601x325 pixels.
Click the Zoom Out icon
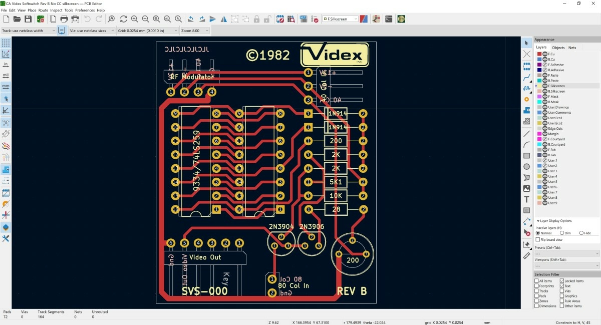click(x=145, y=19)
